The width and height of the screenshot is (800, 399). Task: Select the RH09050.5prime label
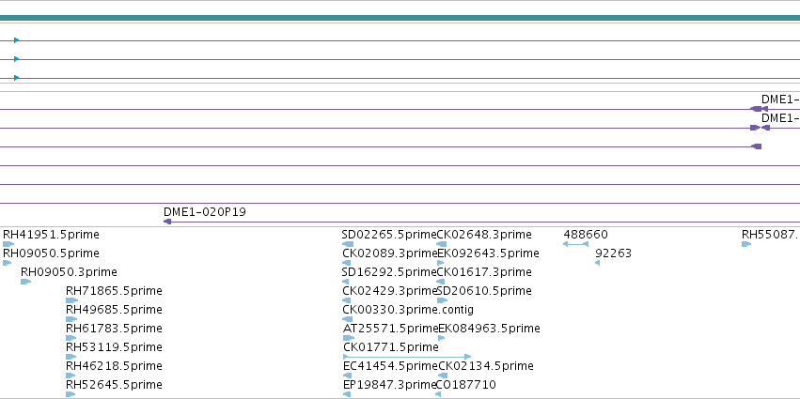click(x=51, y=253)
